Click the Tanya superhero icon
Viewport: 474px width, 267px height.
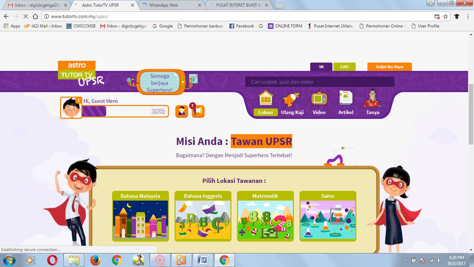point(372,99)
